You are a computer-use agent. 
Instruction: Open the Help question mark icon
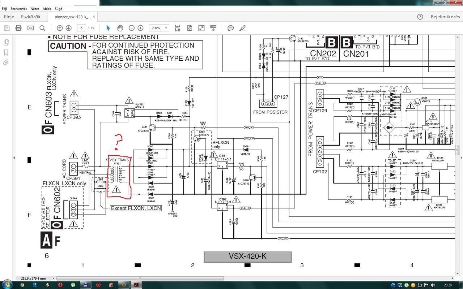[420, 17]
